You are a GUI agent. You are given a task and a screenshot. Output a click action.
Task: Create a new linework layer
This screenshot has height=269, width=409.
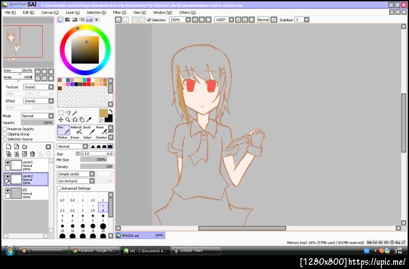point(16,146)
